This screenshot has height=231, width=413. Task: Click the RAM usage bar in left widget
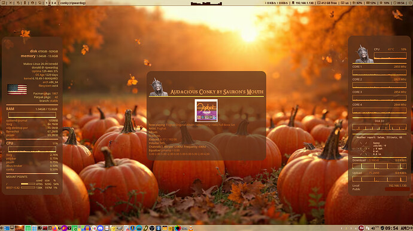click(32, 115)
